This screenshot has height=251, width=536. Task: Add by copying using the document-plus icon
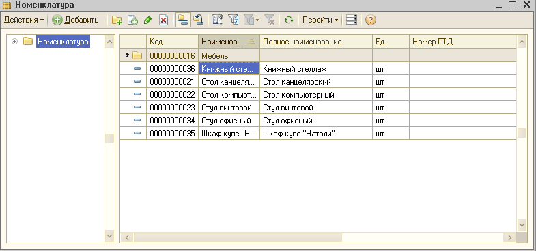(x=132, y=20)
